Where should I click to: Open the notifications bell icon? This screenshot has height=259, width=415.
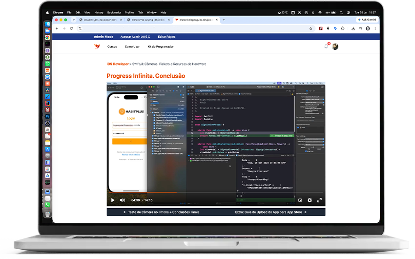(326, 46)
